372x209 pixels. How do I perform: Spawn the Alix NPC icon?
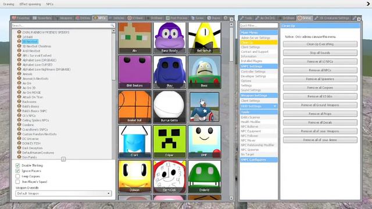pyautogui.click(x=134, y=38)
